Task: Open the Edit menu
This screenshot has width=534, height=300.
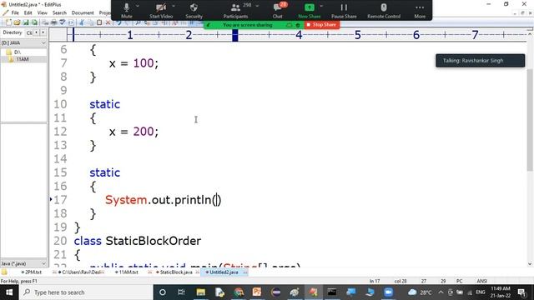Action: [28, 13]
